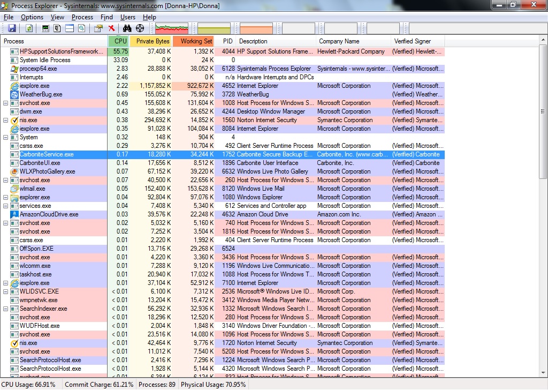Open the Users menu
Viewport: 548px width, 390px height.
(x=128, y=17)
